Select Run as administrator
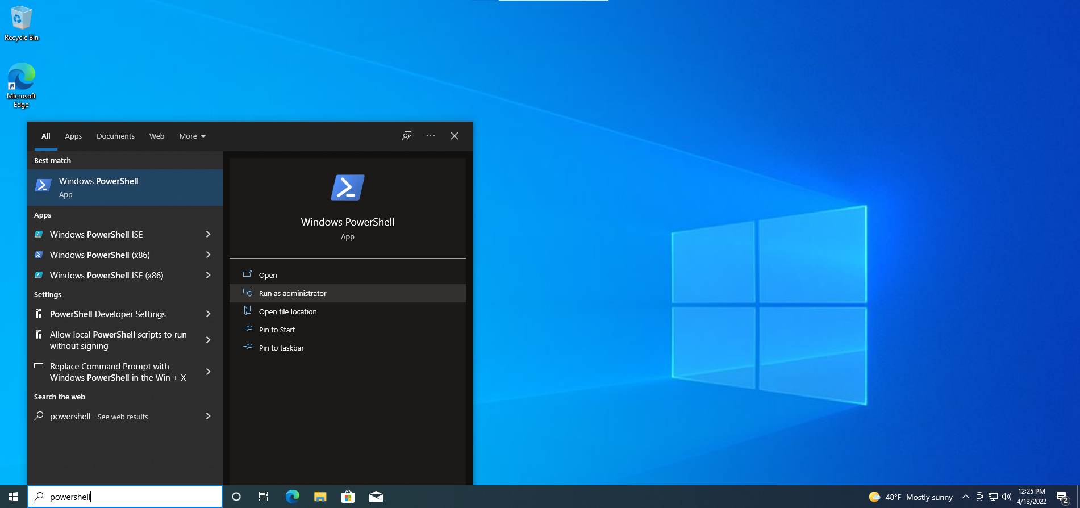Viewport: 1080px width, 508px height. 293,293
